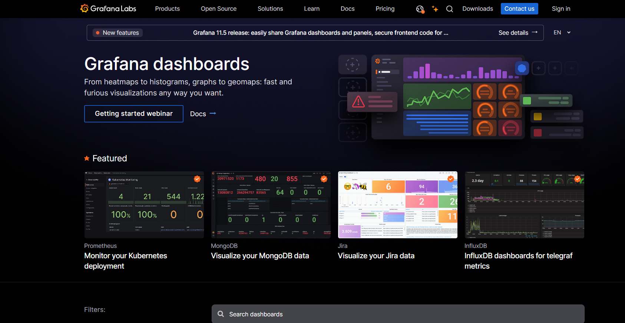Open the Jira dashboard thumbnail
Screen dimensions: 625x323
(398, 205)
